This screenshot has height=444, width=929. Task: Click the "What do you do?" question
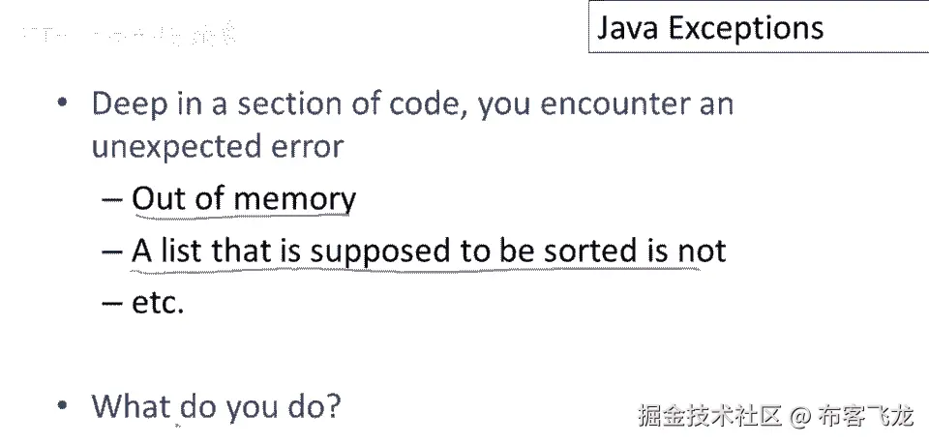(x=216, y=406)
